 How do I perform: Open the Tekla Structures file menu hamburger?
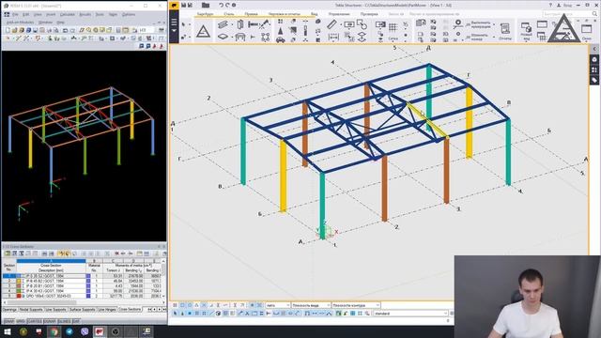[174, 23]
